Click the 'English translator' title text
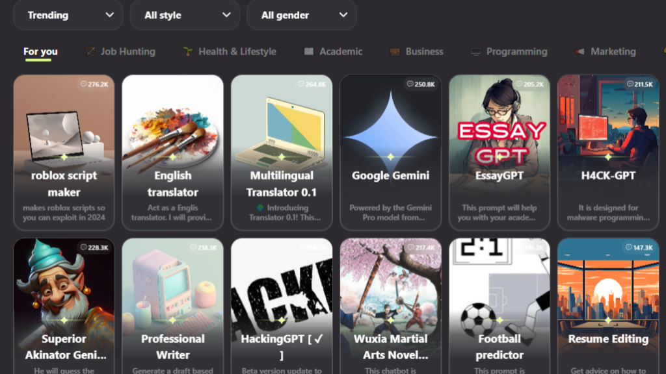Viewport: 666px width, 374px height. (172, 184)
